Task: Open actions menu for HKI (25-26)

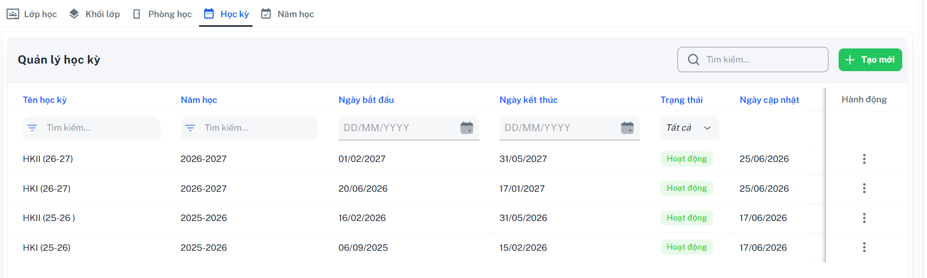Action: [x=864, y=247]
